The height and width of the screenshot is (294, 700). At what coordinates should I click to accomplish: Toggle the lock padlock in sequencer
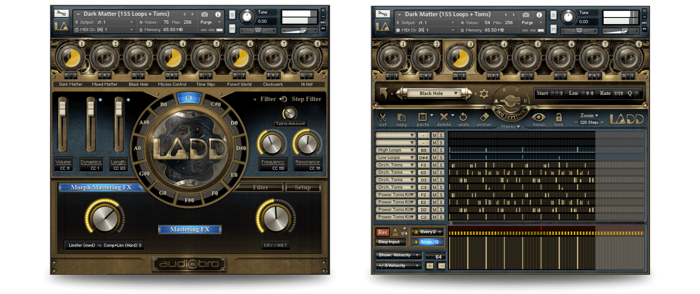[559, 117]
